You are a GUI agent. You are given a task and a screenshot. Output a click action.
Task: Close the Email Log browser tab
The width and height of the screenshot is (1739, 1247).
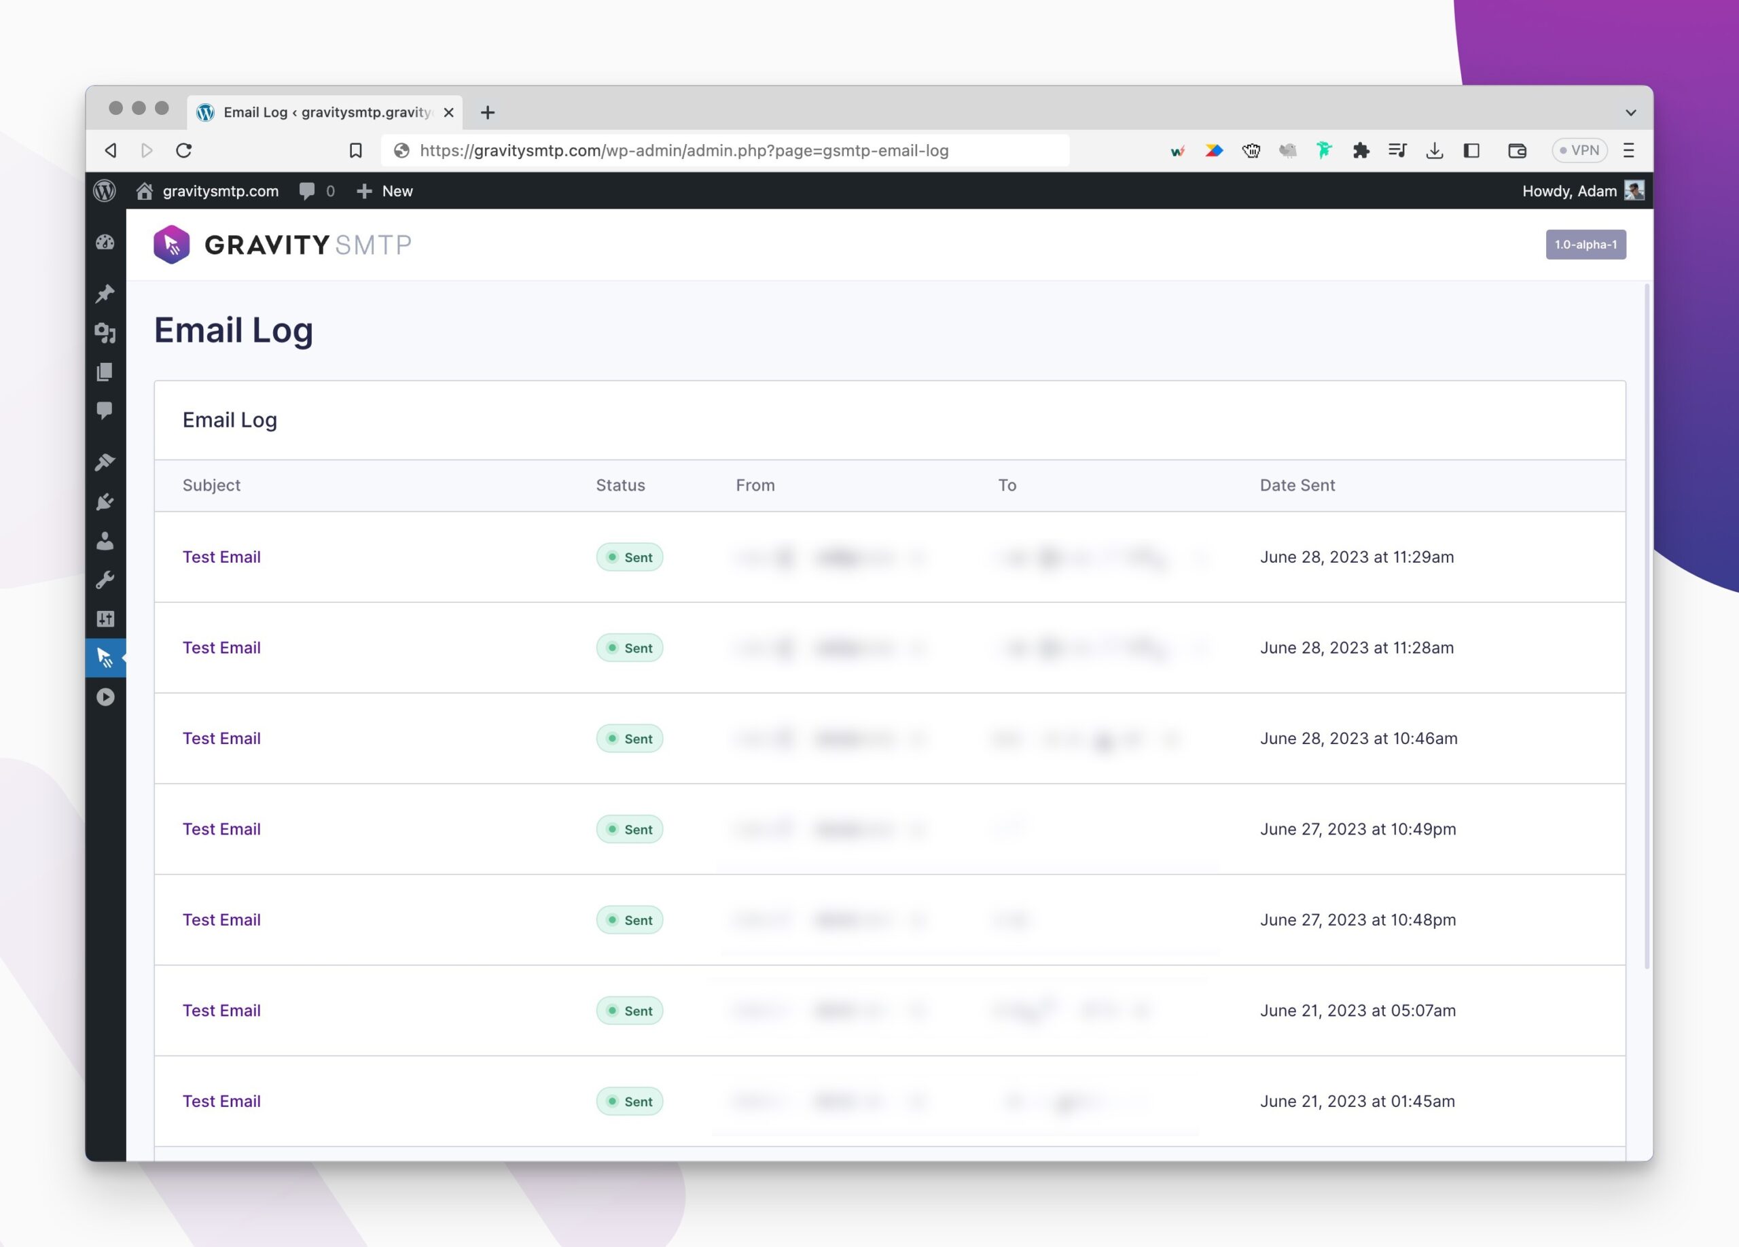pos(448,113)
